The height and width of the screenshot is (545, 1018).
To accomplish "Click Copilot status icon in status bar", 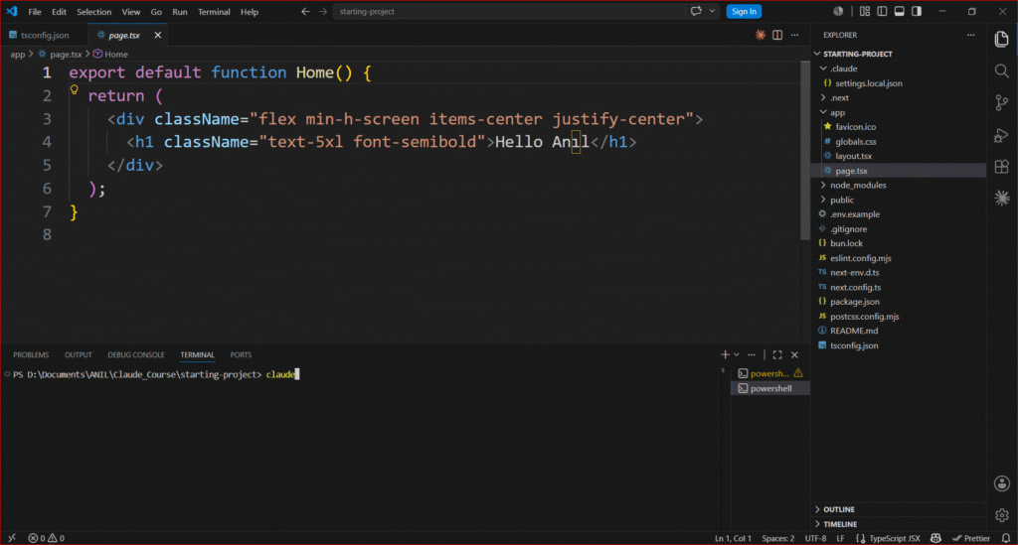I will 935,538.
